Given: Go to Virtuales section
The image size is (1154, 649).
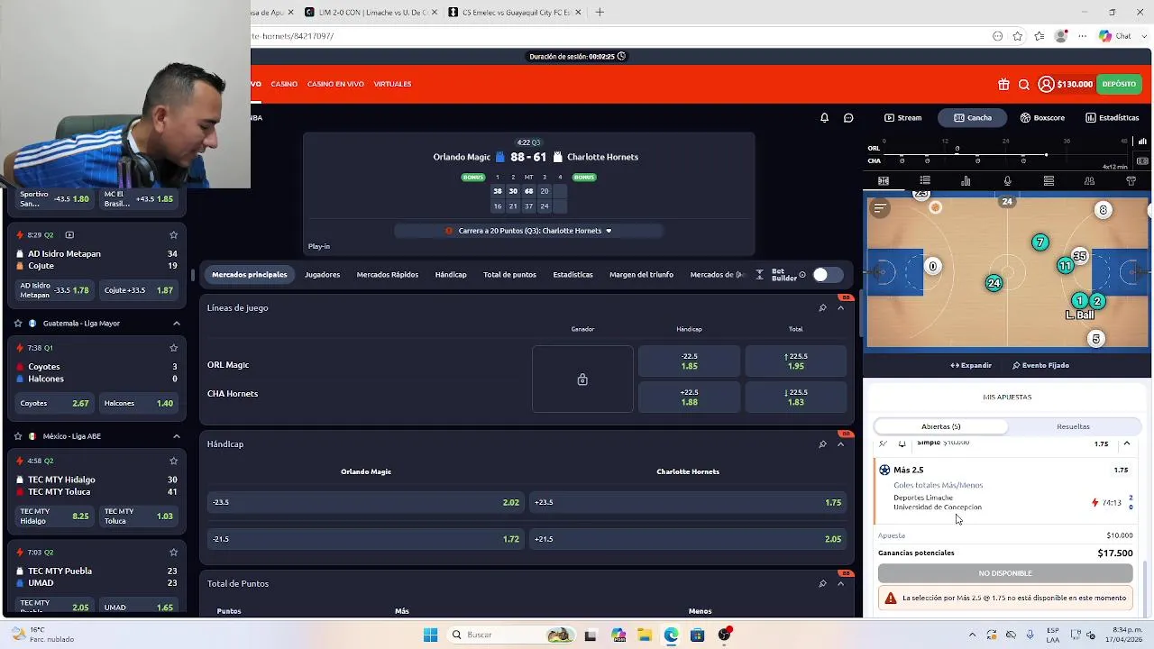Looking at the screenshot, I should pos(392,84).
